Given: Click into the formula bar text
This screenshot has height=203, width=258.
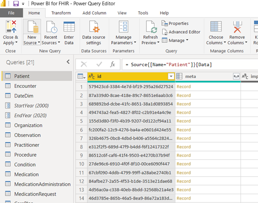Looking at the screenshot, I should pyautogui.click(x=190, y=64).
